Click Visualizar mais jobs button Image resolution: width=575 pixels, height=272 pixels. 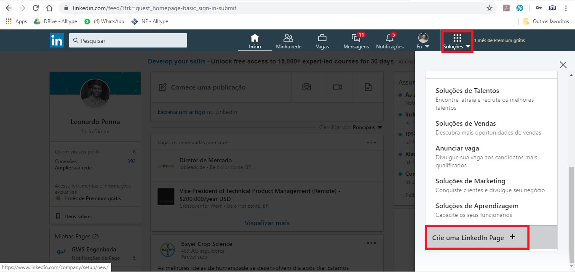(x=267, y=223)
